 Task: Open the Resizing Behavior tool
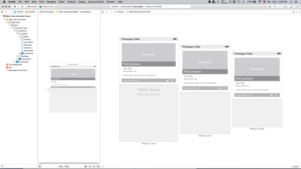[98, 166]
